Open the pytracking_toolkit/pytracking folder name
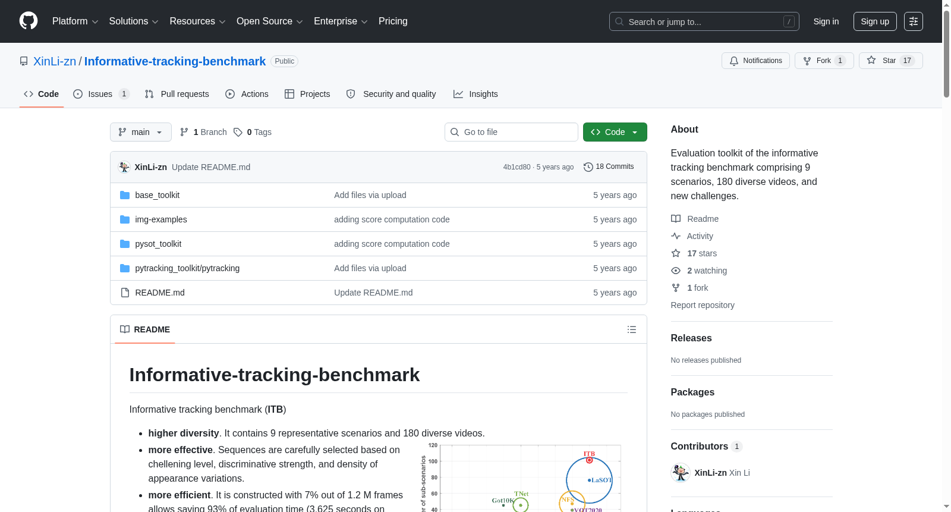 click(187, 268)
